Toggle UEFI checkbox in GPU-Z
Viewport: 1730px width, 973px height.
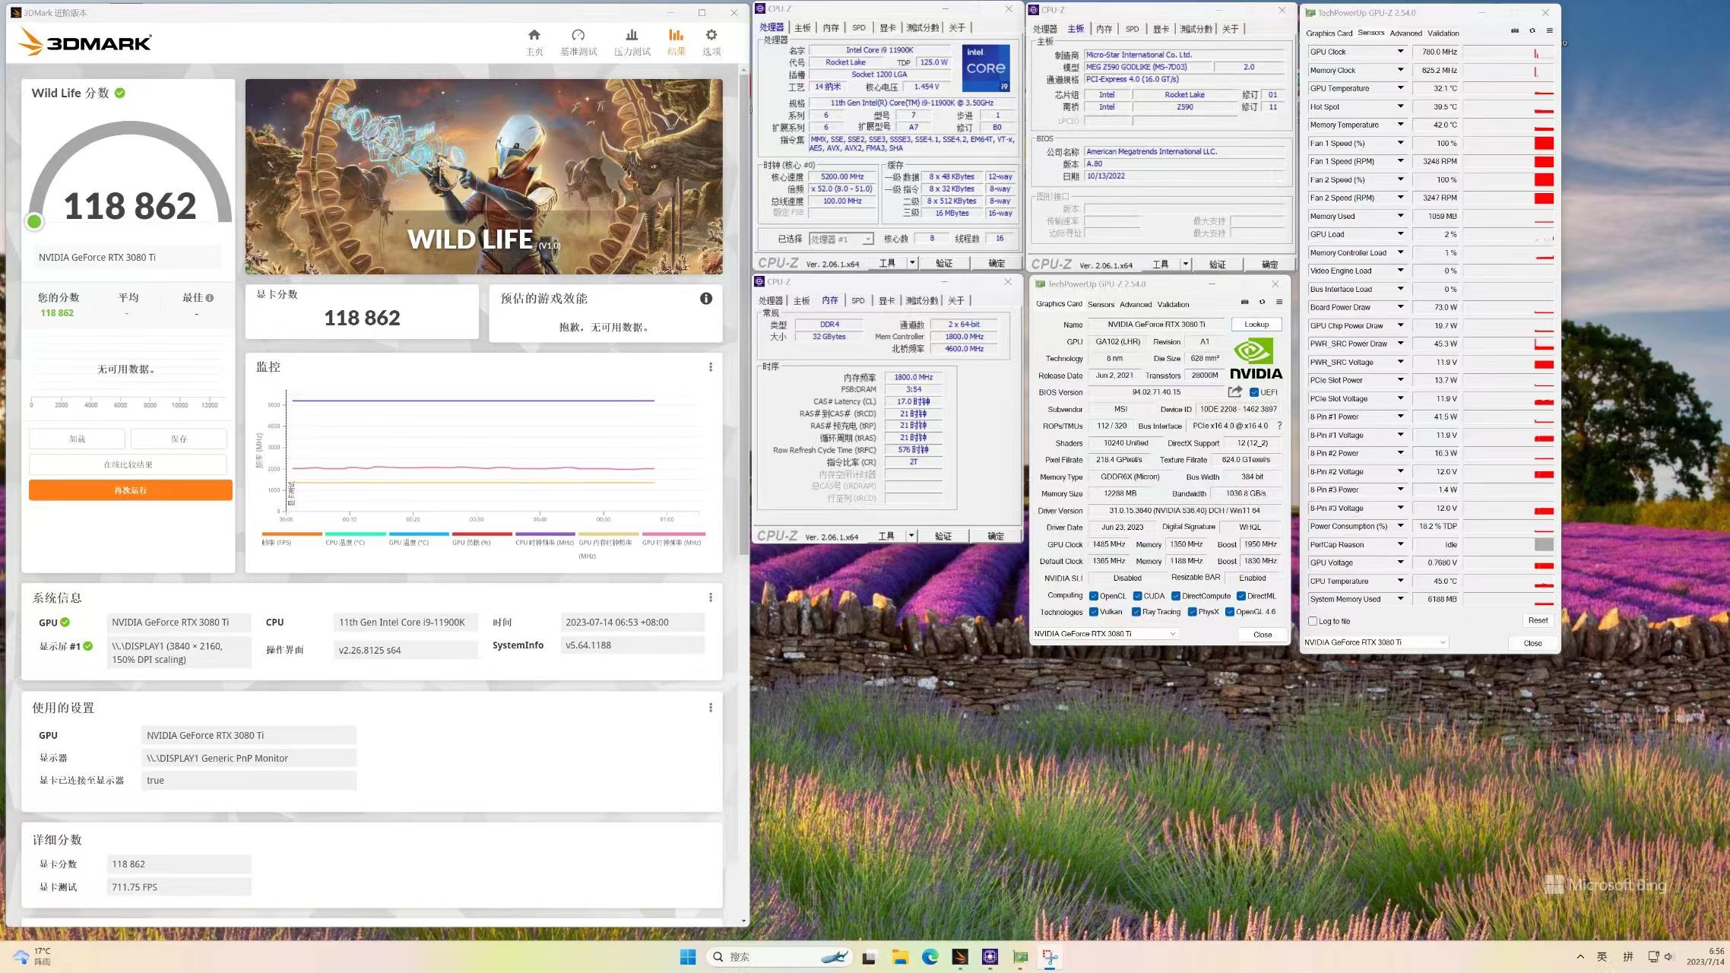coord(1254,392)
